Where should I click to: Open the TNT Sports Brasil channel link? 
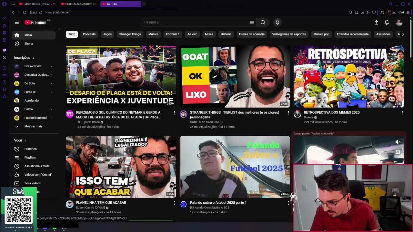click(x=88, y=122)
